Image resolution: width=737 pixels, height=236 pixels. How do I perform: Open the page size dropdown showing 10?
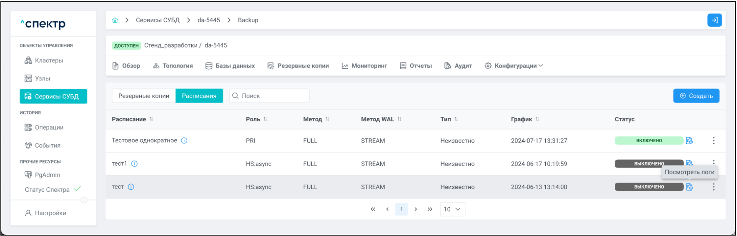452,209
